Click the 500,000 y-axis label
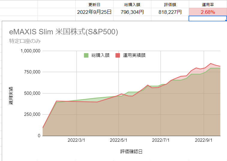227x161 pixels. point(32,93)
